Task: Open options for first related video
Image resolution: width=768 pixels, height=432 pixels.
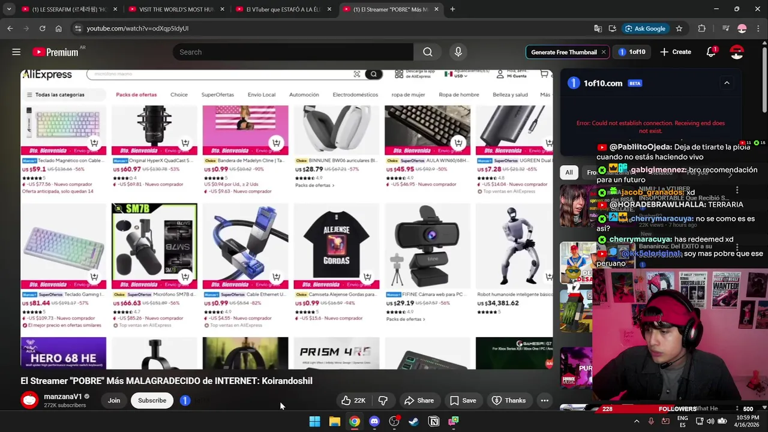Action: tap(737, 190)
